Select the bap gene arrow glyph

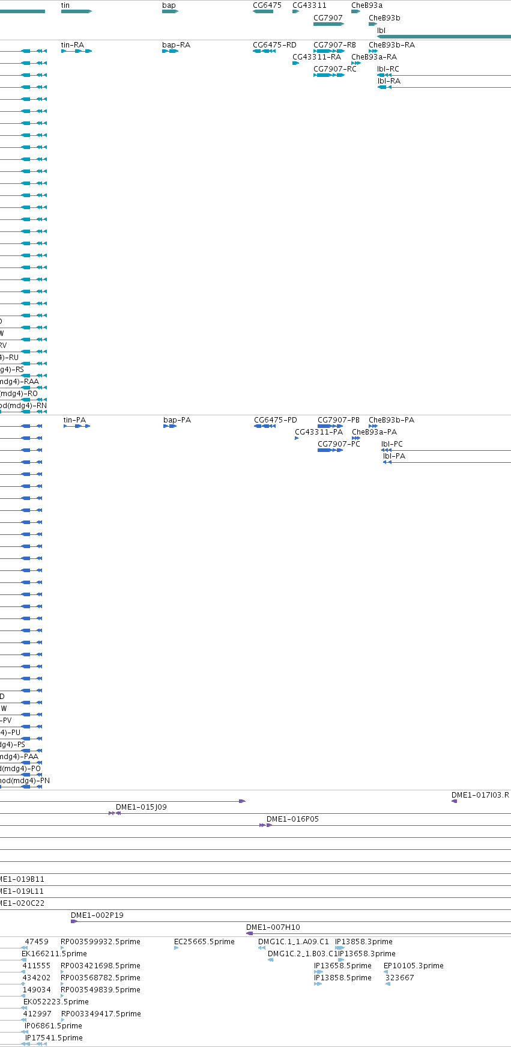click(169, 11)
